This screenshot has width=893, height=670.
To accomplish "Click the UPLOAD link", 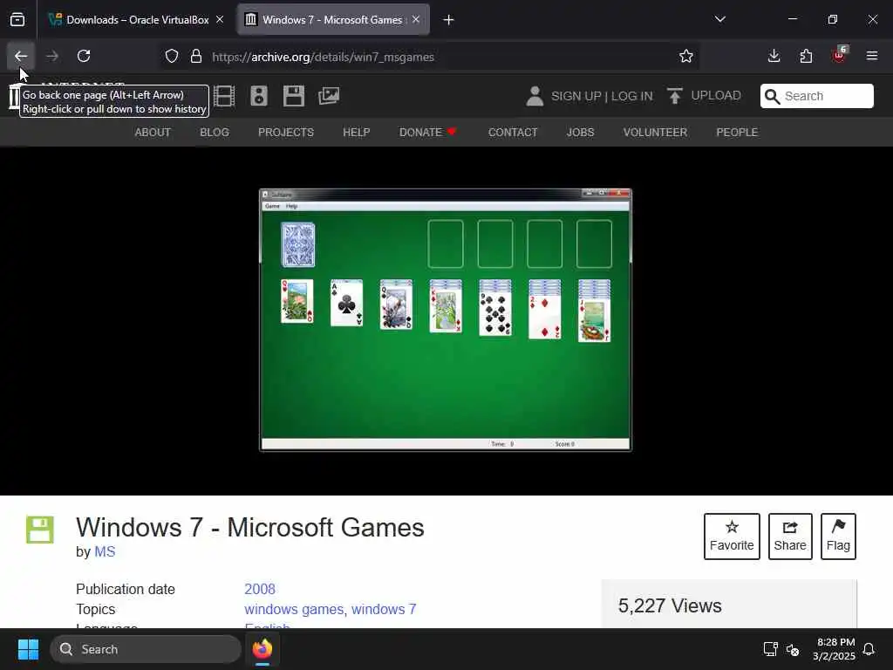I will (x=705, y=96).
